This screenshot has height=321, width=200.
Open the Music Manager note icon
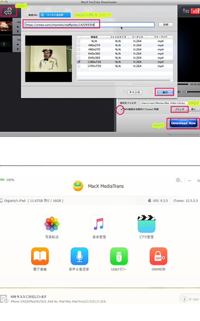pyautogui.click(x=99, y=224)
